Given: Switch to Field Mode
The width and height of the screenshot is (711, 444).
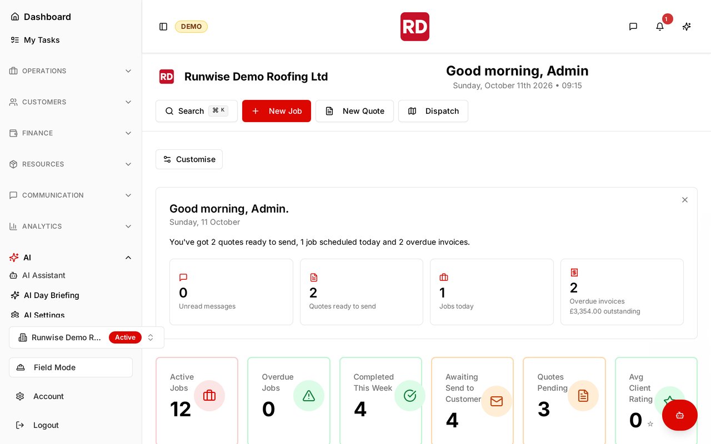Looking at the screenshot, I should pyautogui.click(x=71, y=367).
